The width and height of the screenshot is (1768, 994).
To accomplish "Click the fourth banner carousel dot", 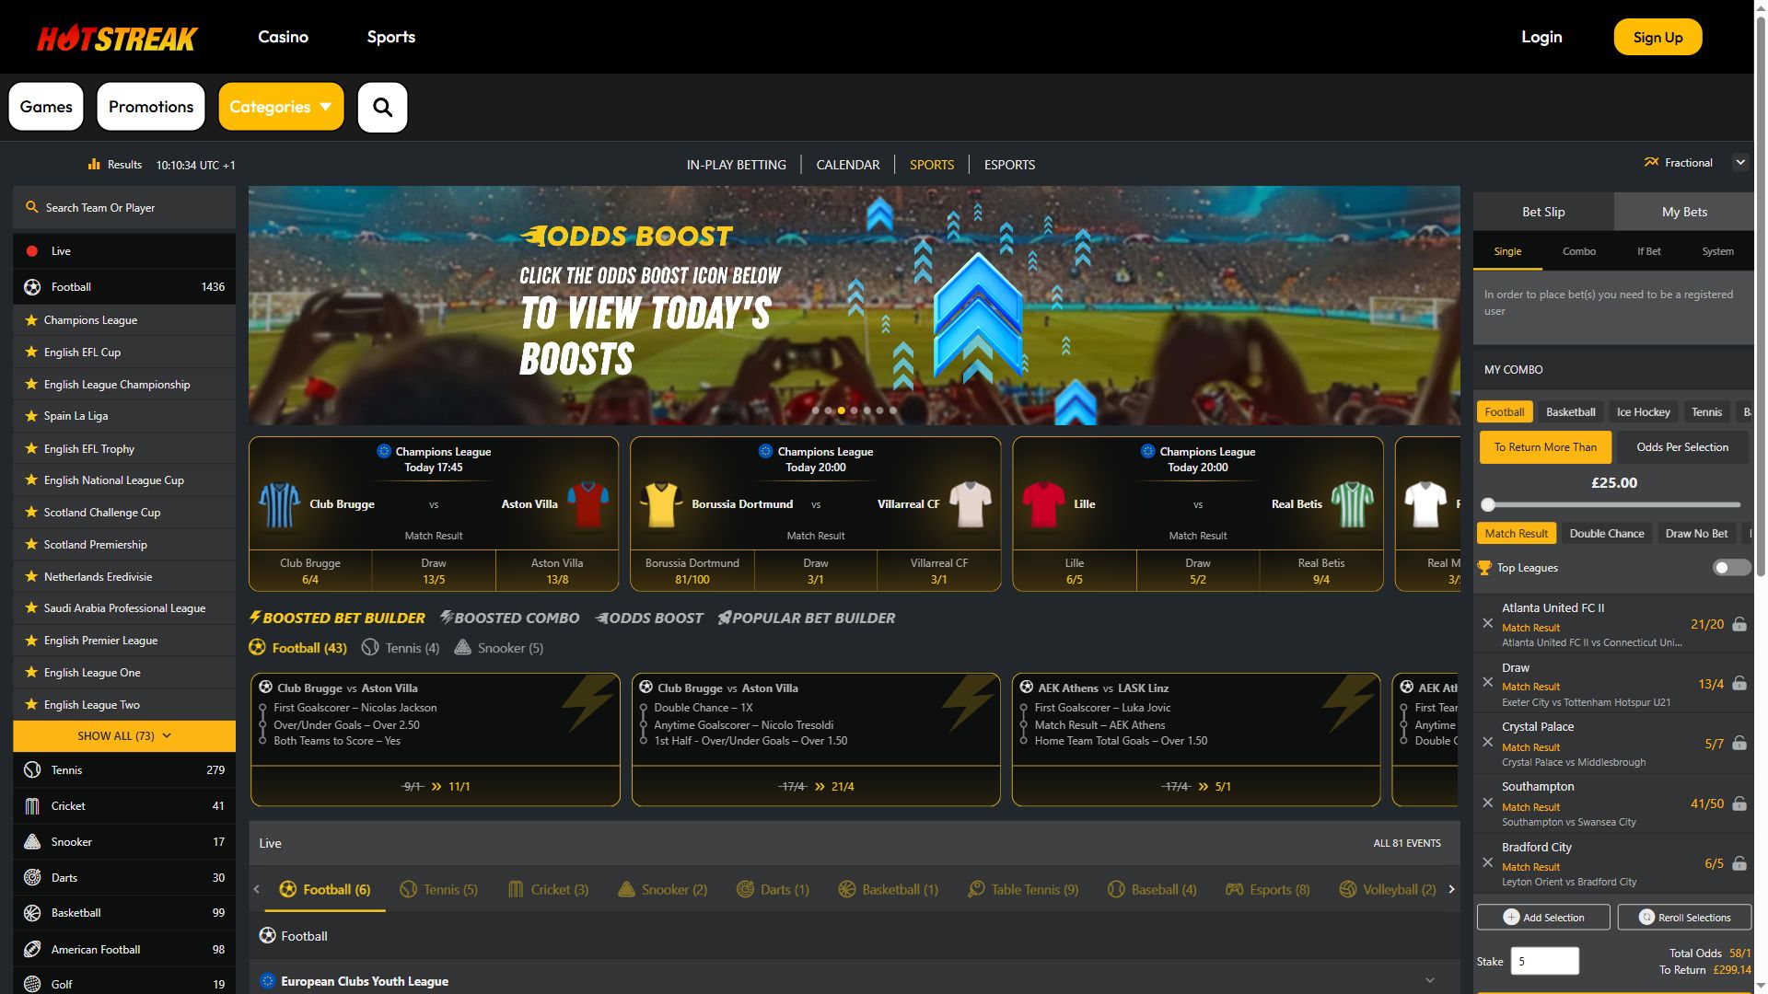I will point(854,410).
